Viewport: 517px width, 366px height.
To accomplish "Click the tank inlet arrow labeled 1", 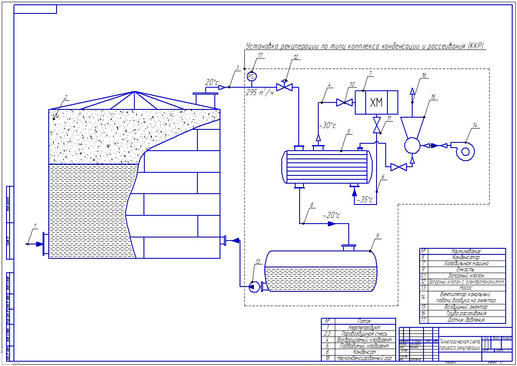I will [x=39, y=244].
